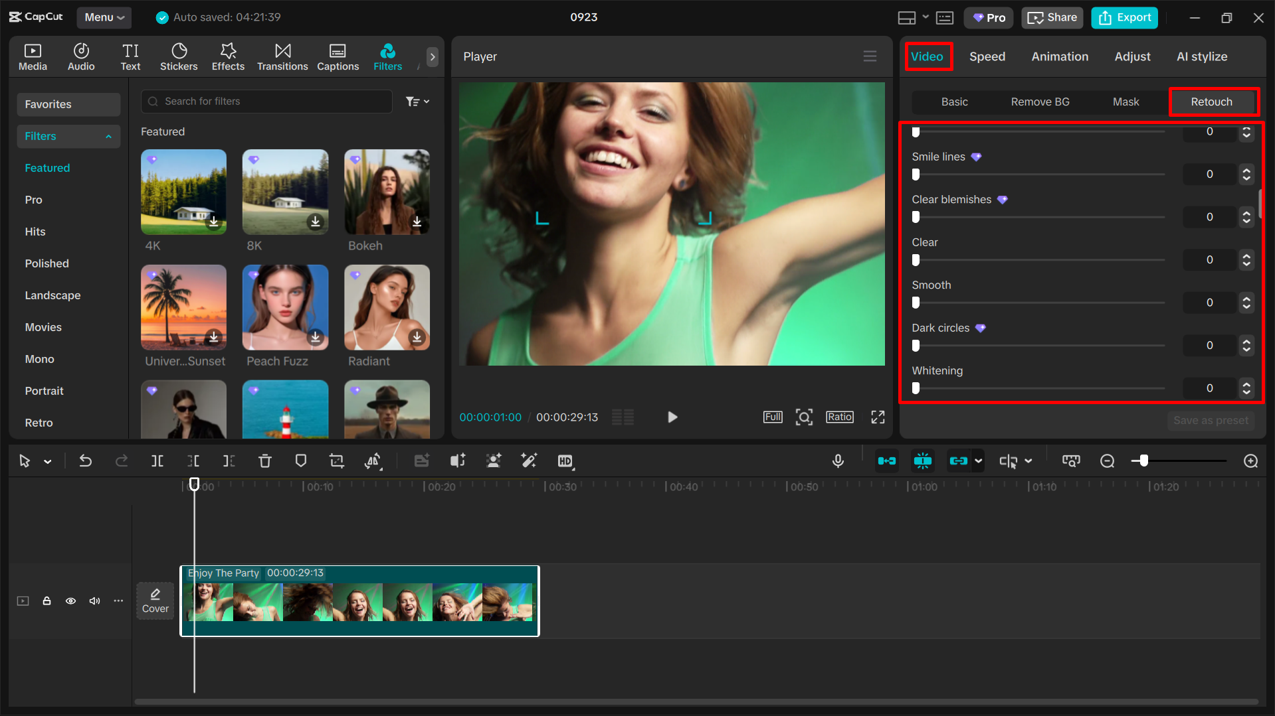Open the Captions panel
Screen dimensions: 1275x716
338,56
